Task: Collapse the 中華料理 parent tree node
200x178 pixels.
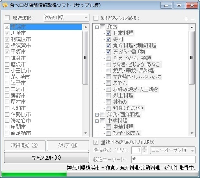Action: pos(97,121)
